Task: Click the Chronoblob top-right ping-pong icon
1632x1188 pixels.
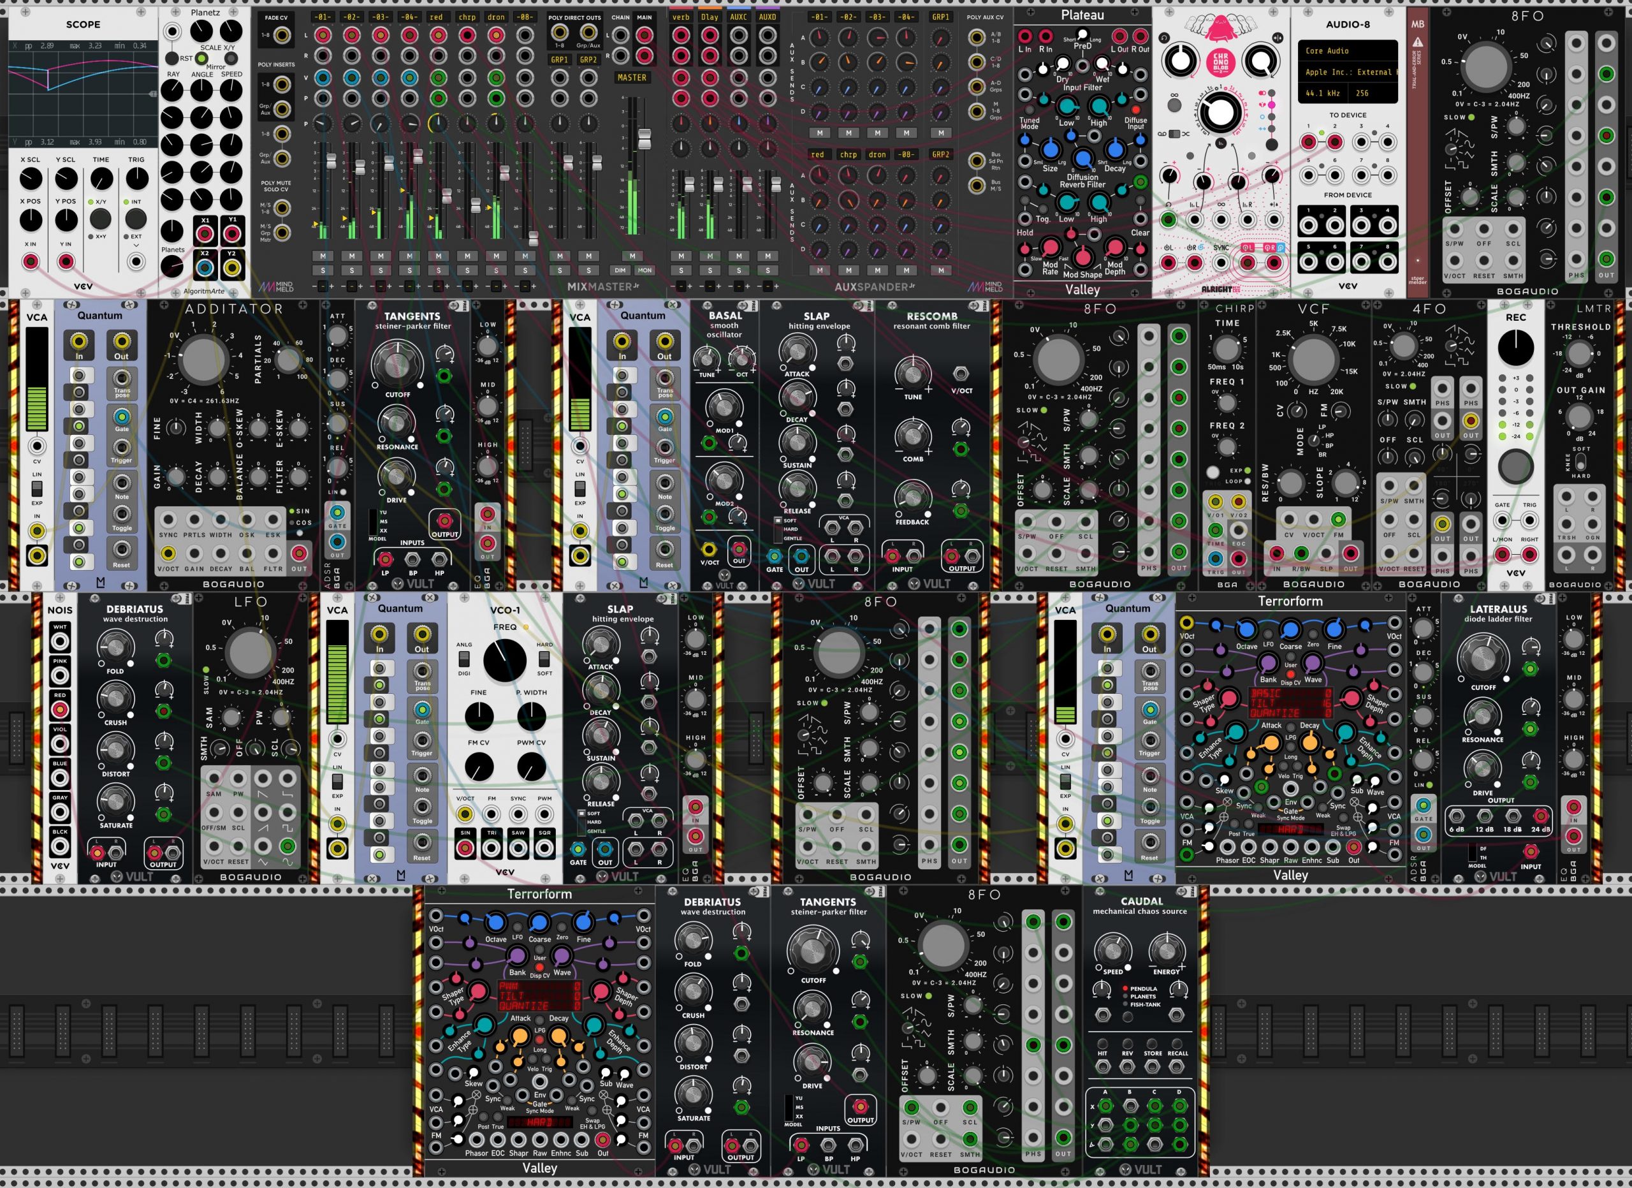Action: click(1278, 38)
